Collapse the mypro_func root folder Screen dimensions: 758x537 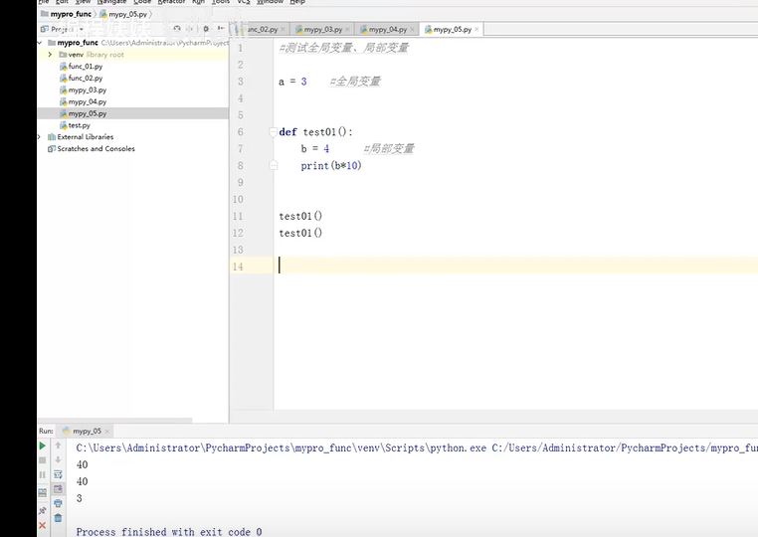40,43
